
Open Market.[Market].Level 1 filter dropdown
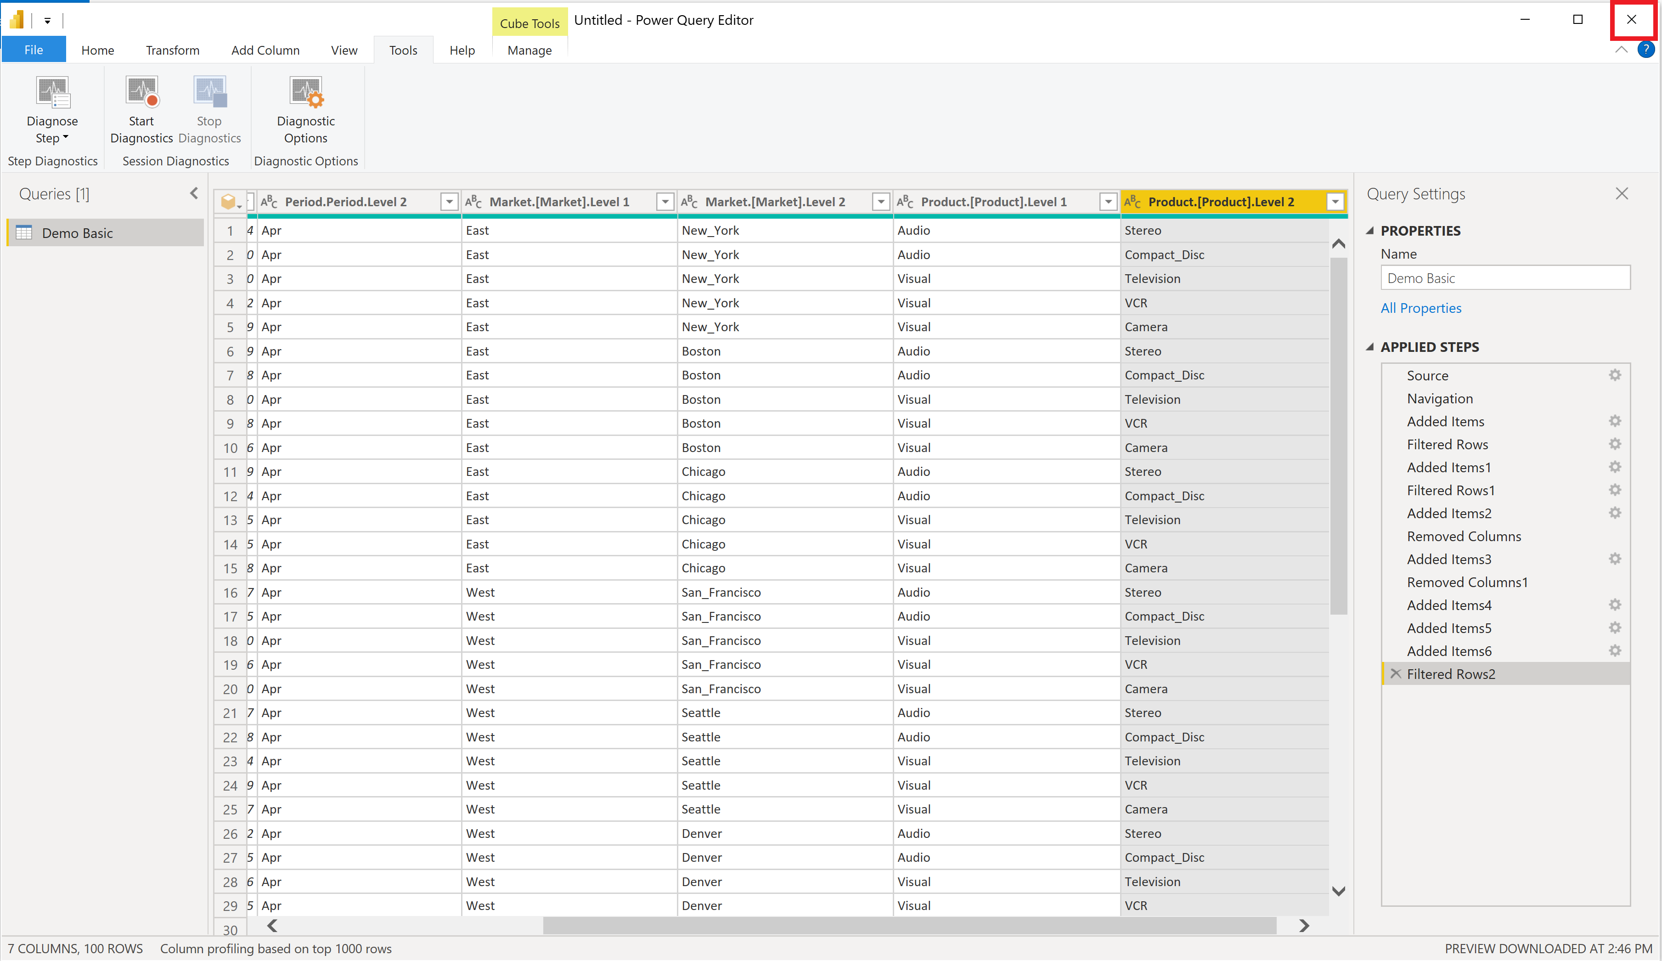click(665, 202)
